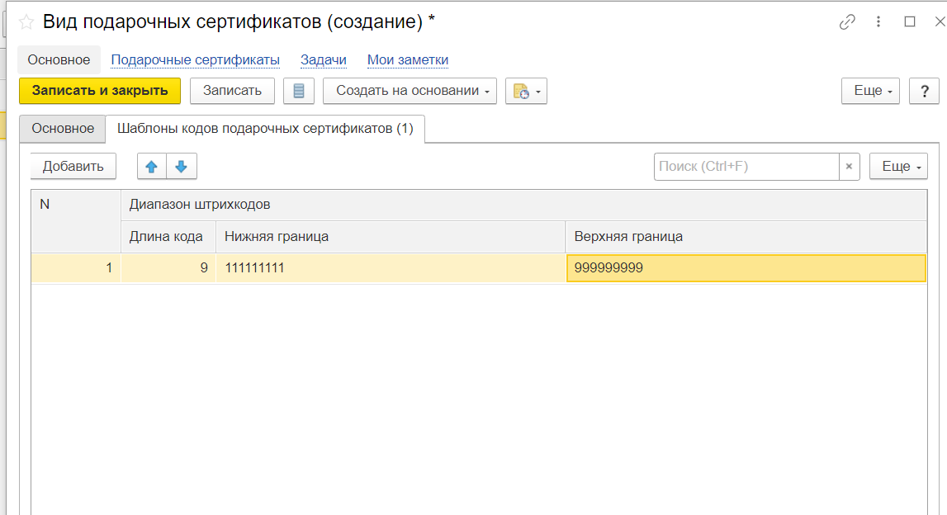Click 'Записать и закрыть' button
947x515 pixels.
coord(99,91)
